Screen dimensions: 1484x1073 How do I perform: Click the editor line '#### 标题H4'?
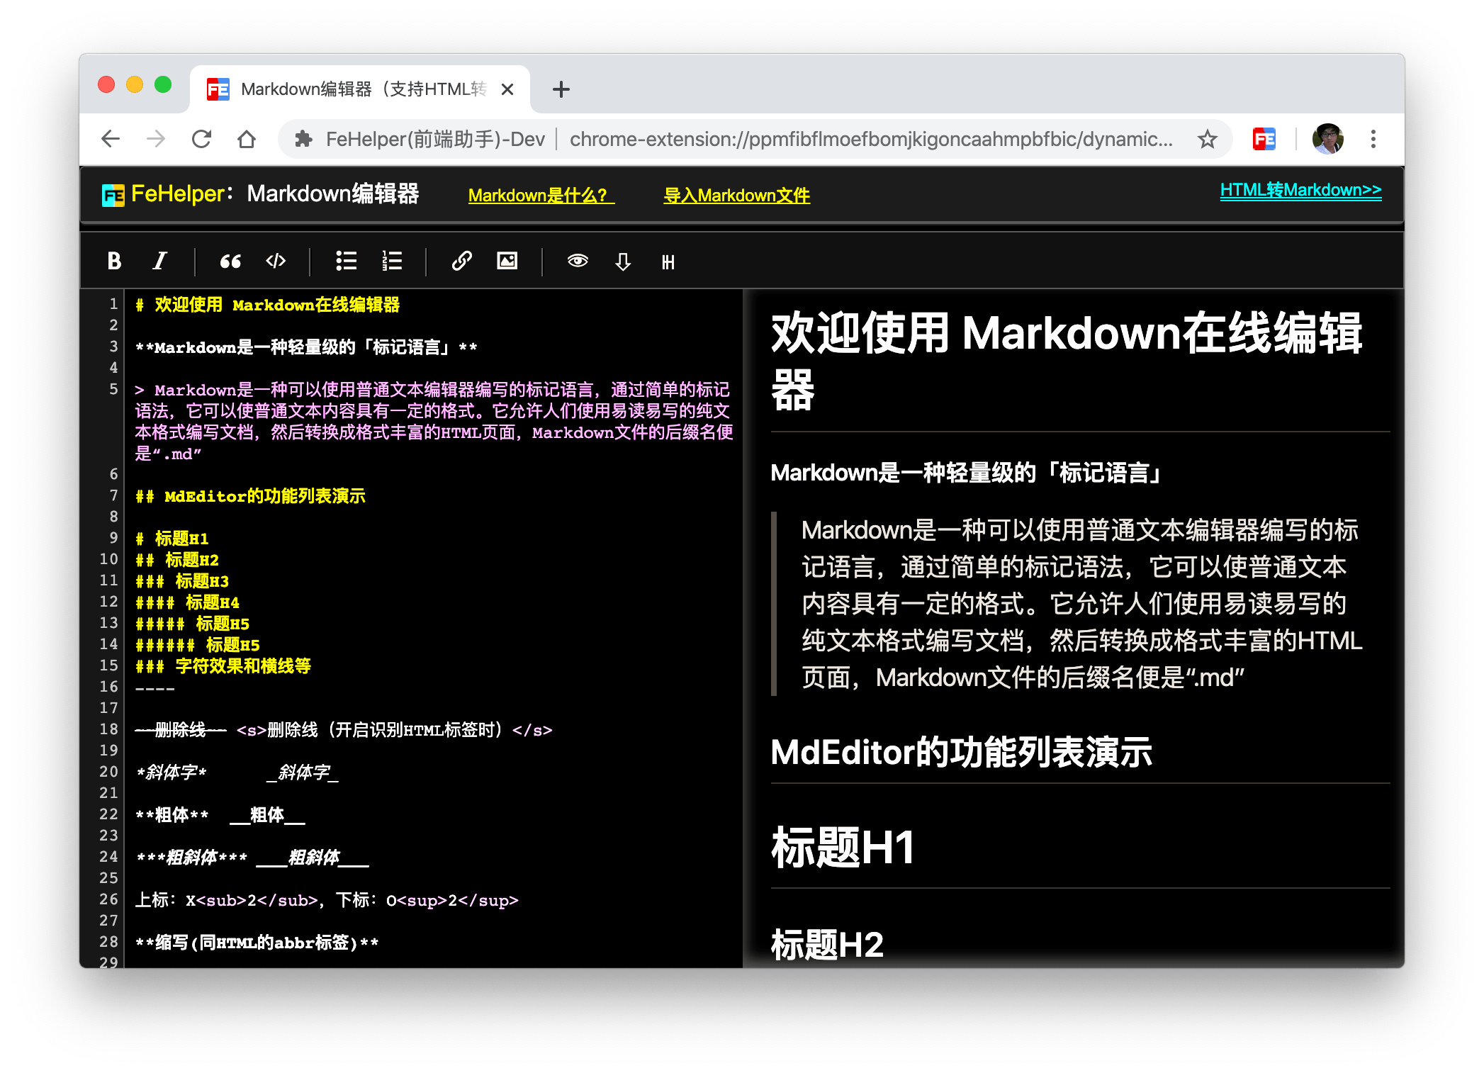tap(187, 602)
